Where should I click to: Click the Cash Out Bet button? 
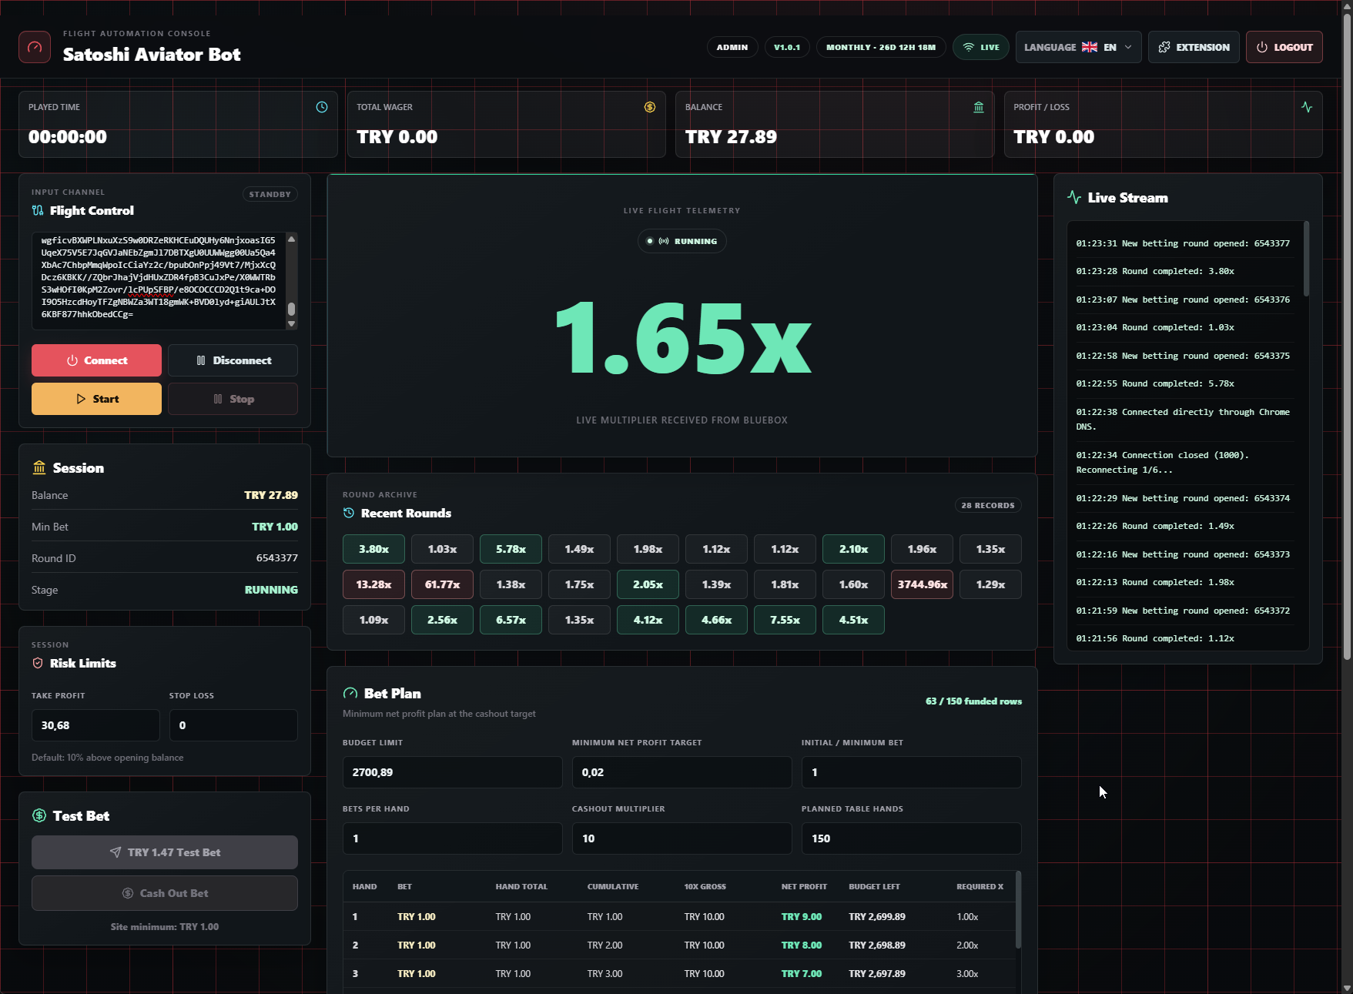point(165,893)
